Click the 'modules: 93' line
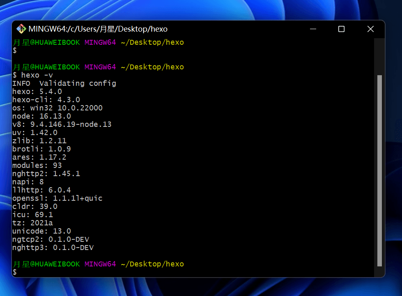The height and width of the screenshot is (296, 402). [37, 165]
